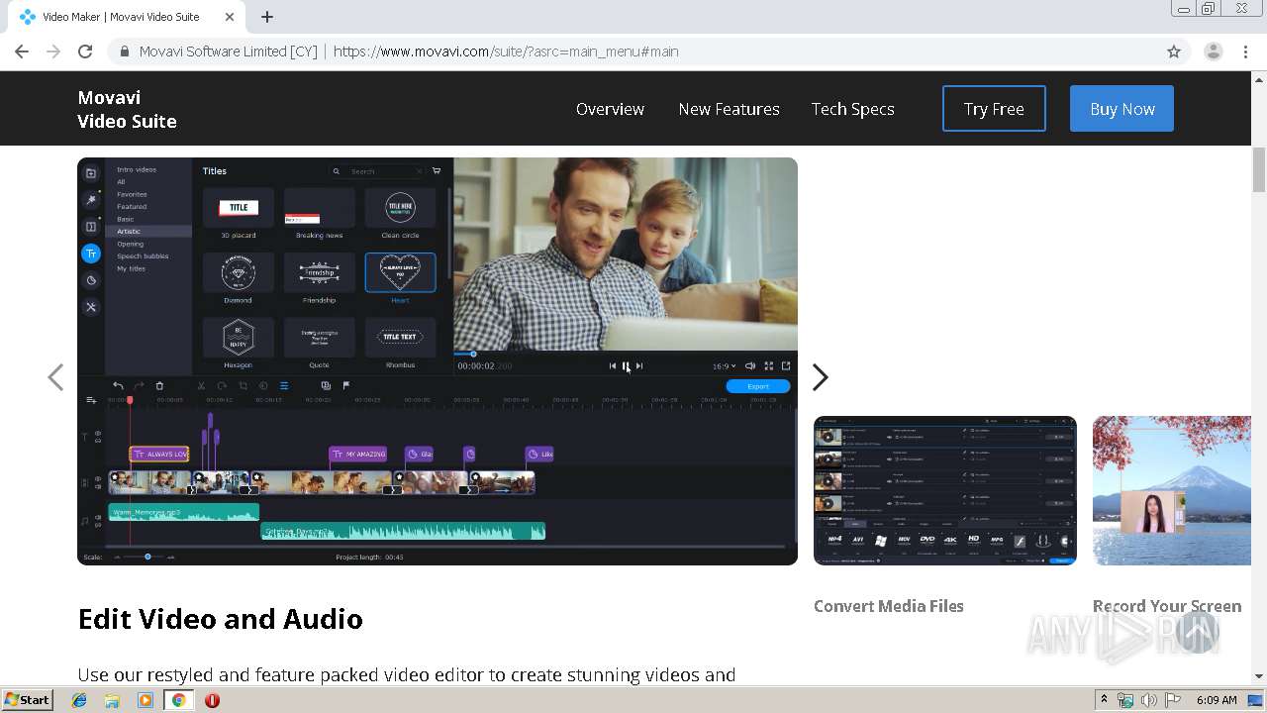Select the MY AMAZING title clip

357,455
